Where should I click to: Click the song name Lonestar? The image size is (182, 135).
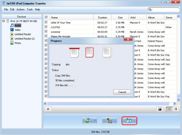click(55, 32)
